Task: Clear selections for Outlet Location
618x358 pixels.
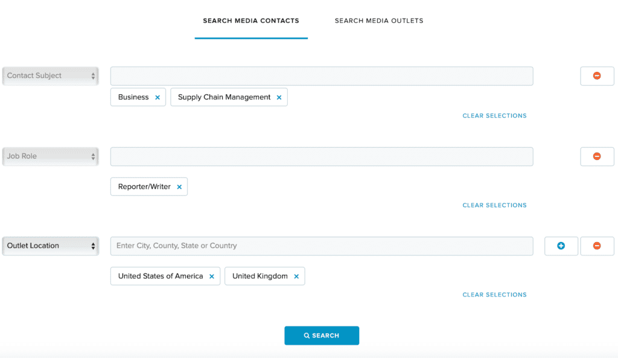Action: pos(494,295)
